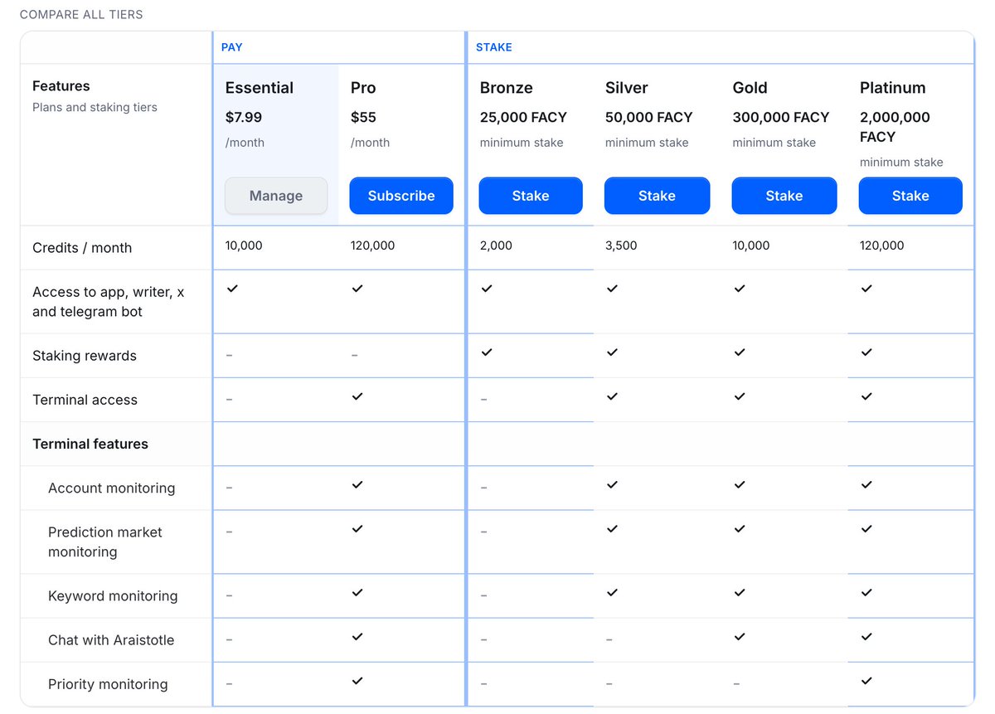Click Gold's 10,000 credits value
995x714 pixels.
point(751,245)
